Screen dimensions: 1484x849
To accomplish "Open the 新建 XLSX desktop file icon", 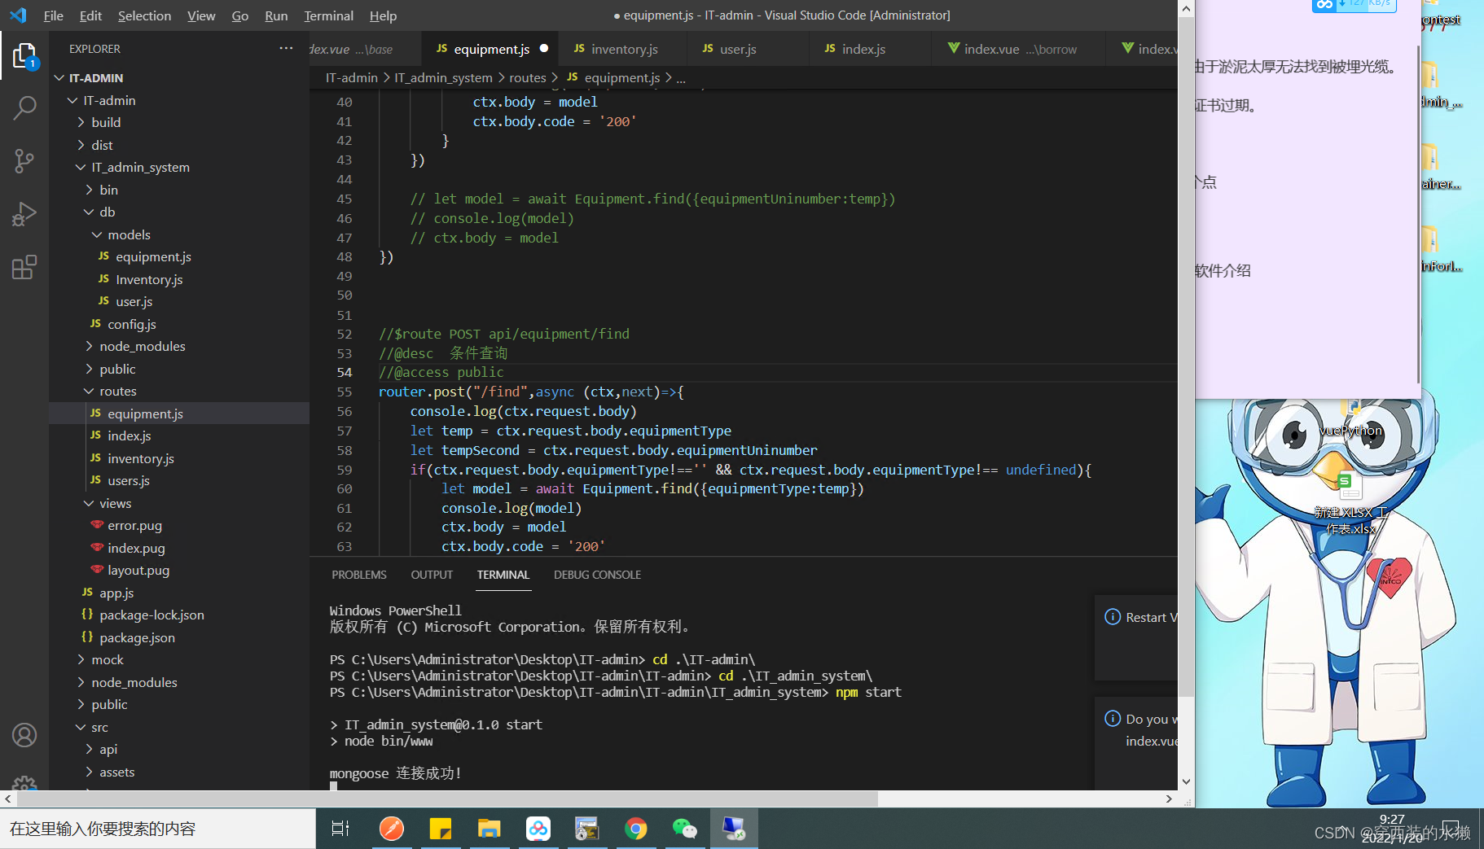I will [1350, 502].
